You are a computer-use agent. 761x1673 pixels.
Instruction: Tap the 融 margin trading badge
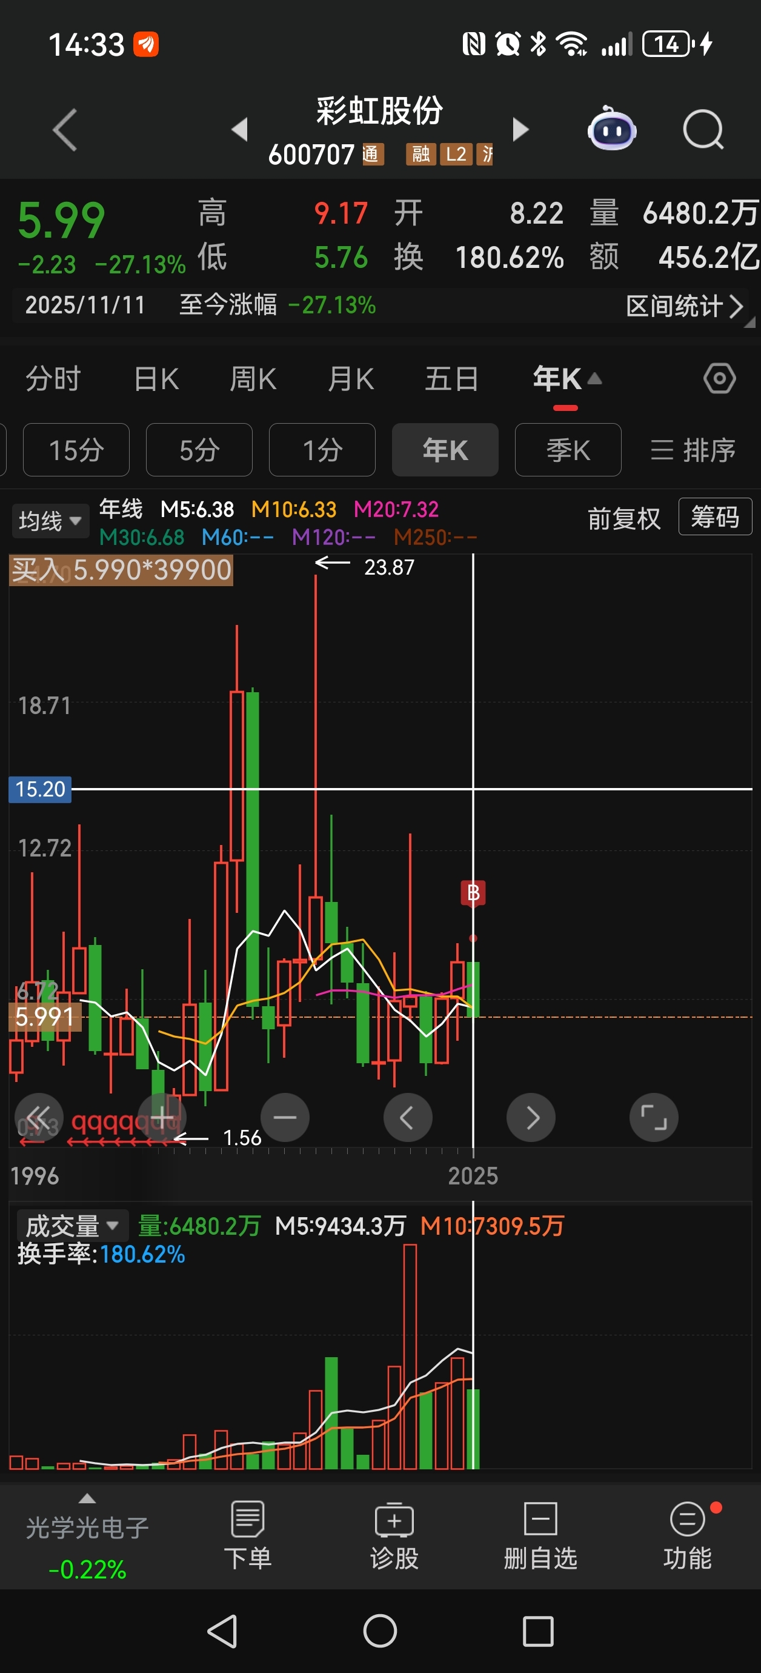(x=420, y=154)
